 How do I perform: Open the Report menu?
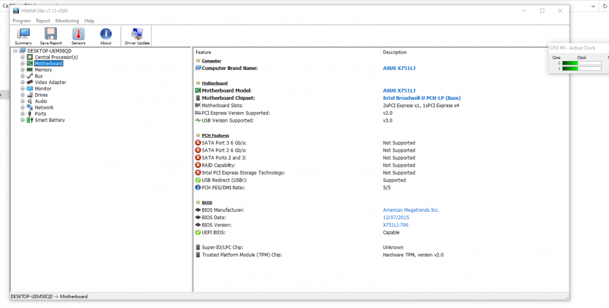43,21
